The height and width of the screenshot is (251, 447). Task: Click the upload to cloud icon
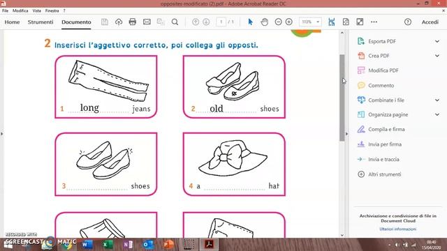point(119,22)
